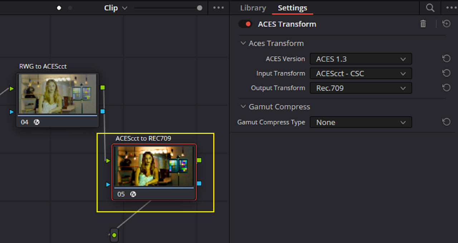Toggle the ACES Transform effect off

(245, 24)
